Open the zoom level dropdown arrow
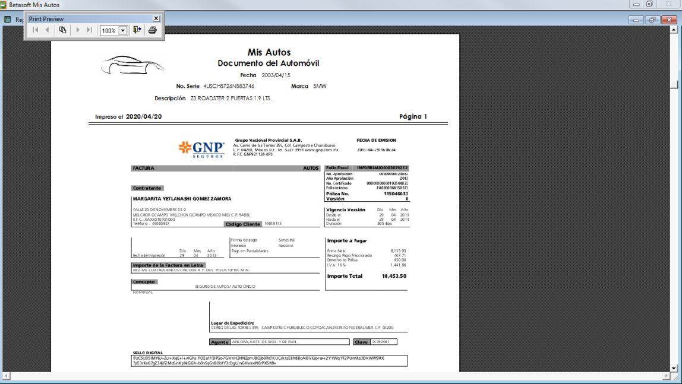Viewport: 682px width, 384px height. coord(122,30)
